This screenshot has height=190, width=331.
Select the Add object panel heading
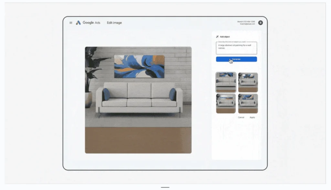pos(225,37)
